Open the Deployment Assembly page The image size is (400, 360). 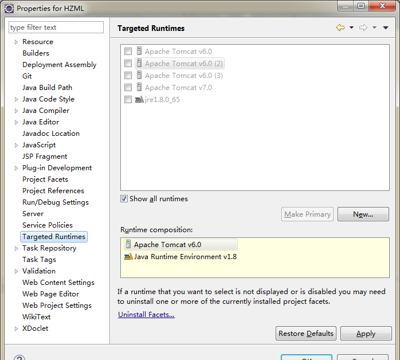[59, 65]
